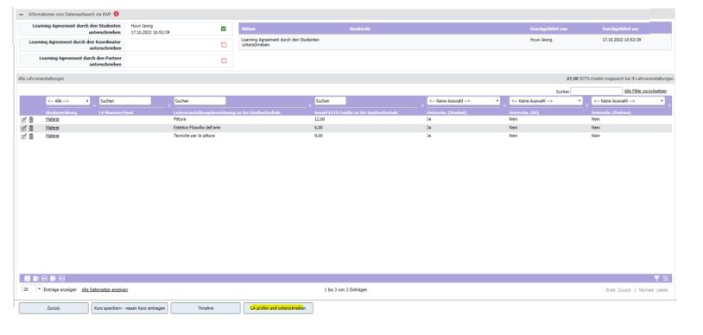Click Alle Filter zurücksetzen link
Image resolution: width=703 pixels, height=335 pixels.
(x=645, y=91)
